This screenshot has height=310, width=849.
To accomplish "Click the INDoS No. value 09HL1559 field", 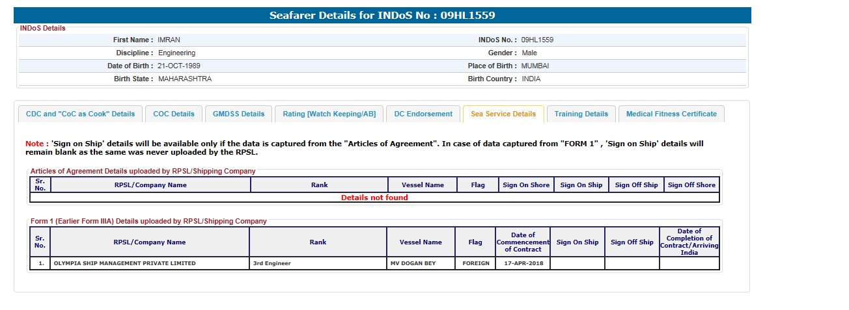I will (537, 40).
